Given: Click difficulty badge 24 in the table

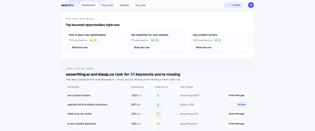Looking at the screenshot, I should (158, 124).
